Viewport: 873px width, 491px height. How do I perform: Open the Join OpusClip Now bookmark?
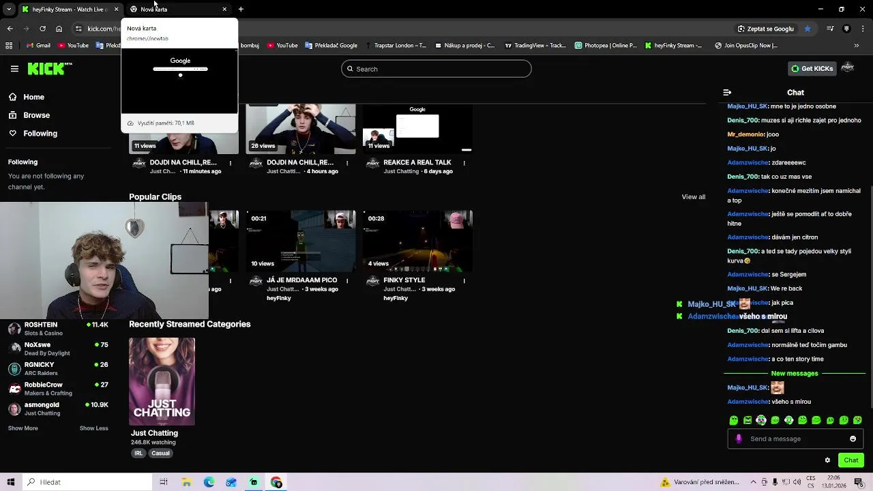pyautogui.click(x=746, y=46)
